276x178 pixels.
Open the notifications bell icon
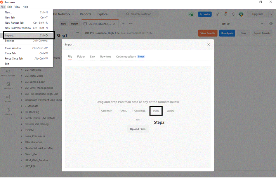233,14
